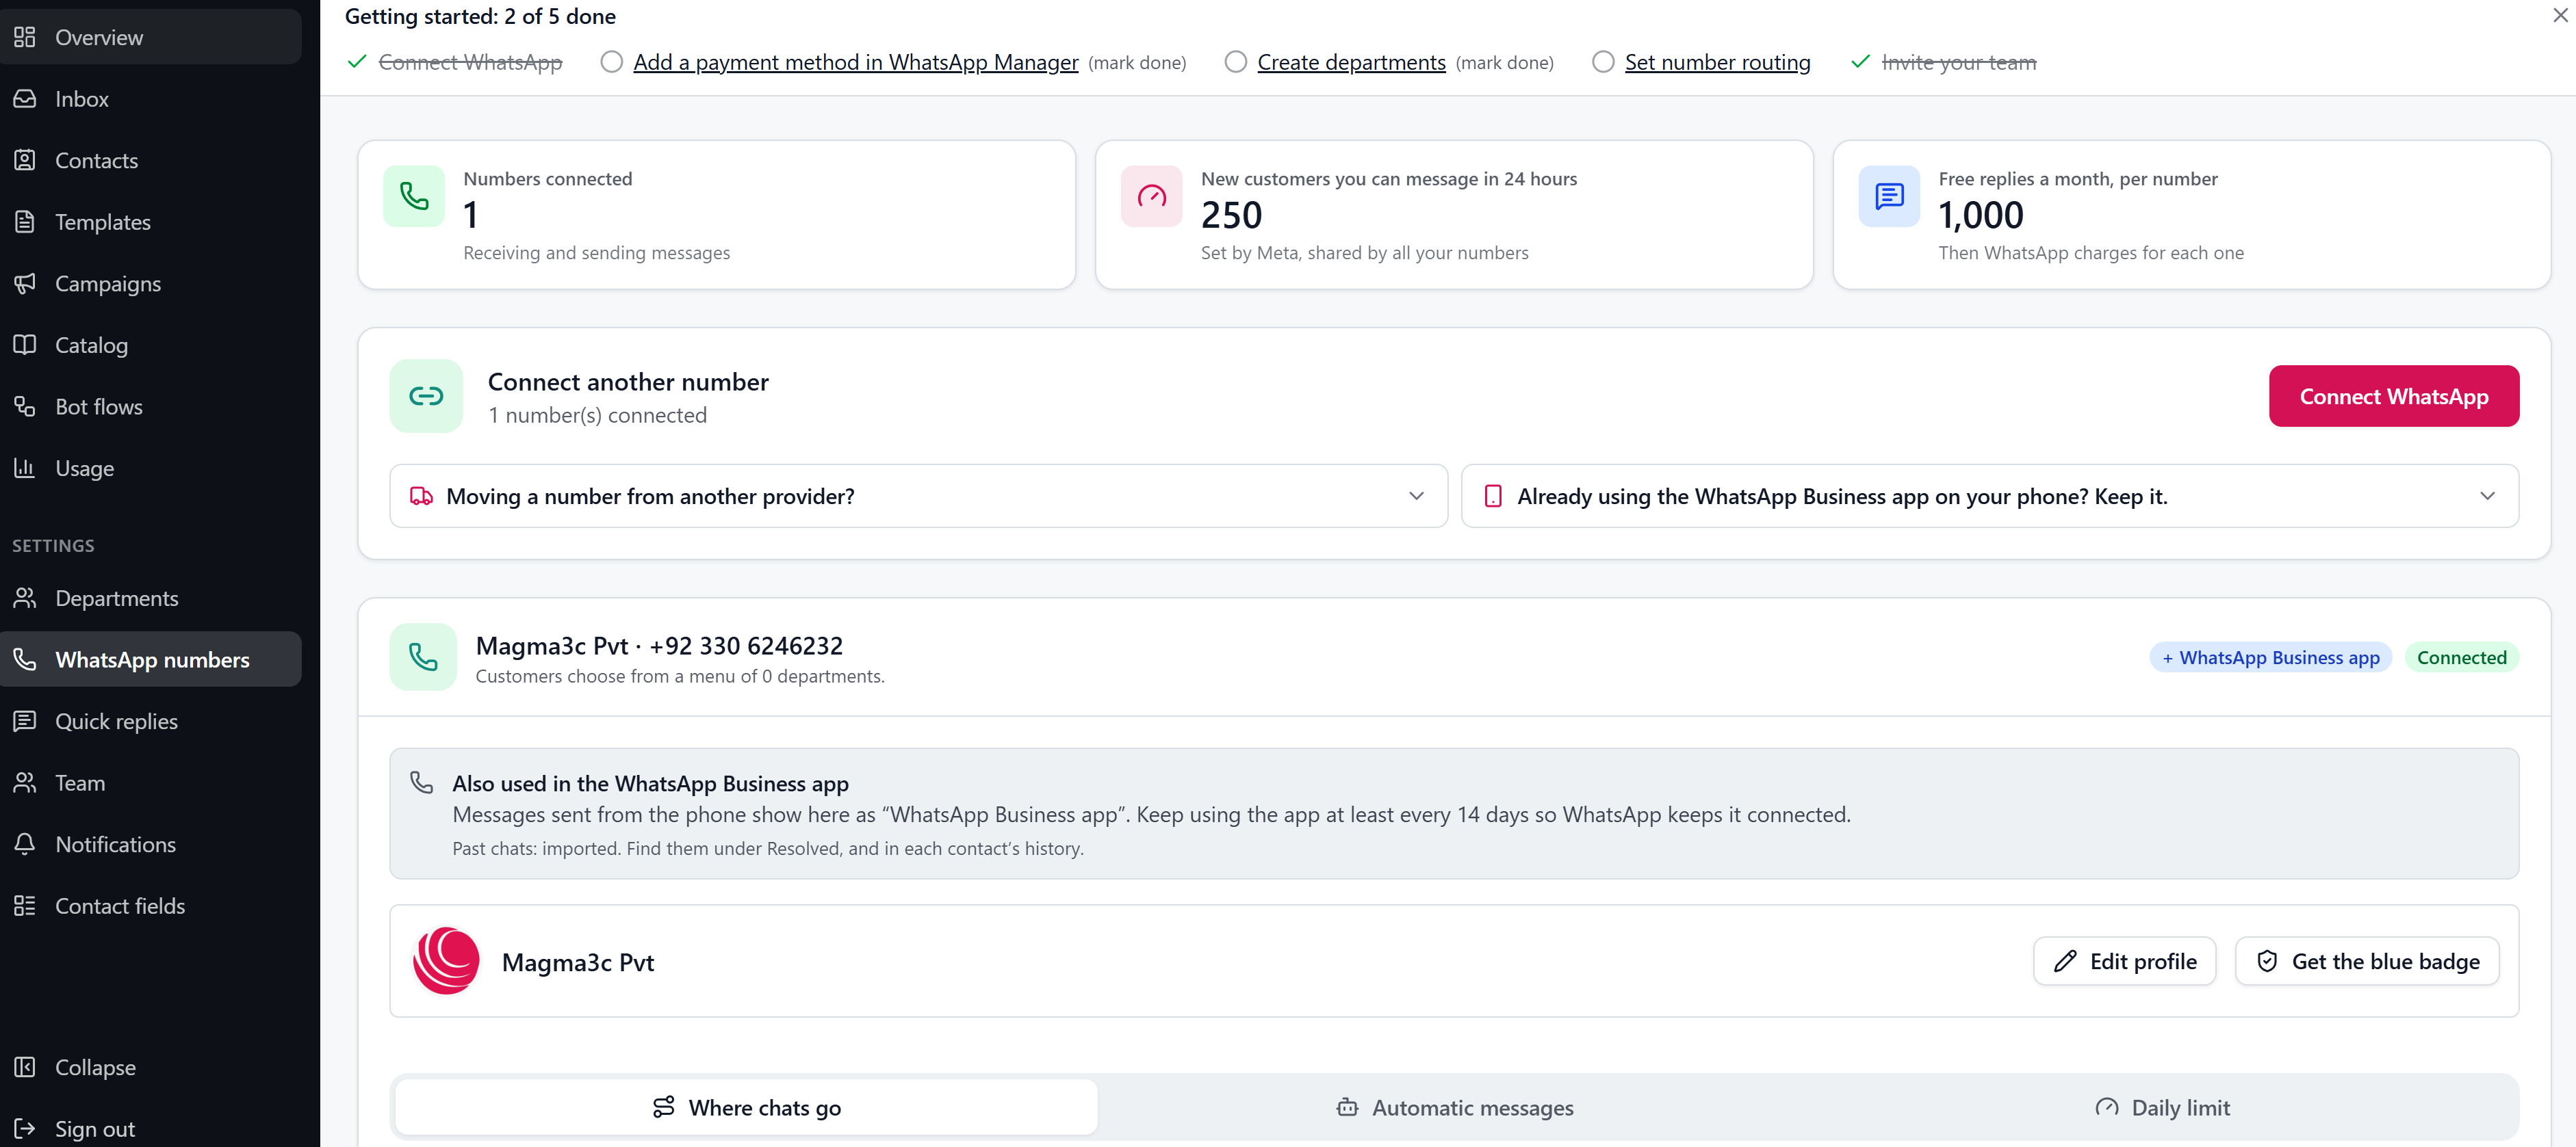The width and height of the screenshot is (2576, 1147).
Task: Open the Create departments link
Action: click(x=1351, y=62)
